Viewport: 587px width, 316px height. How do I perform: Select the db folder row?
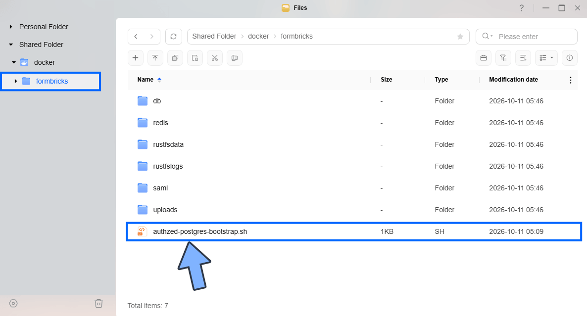point(352,101)
